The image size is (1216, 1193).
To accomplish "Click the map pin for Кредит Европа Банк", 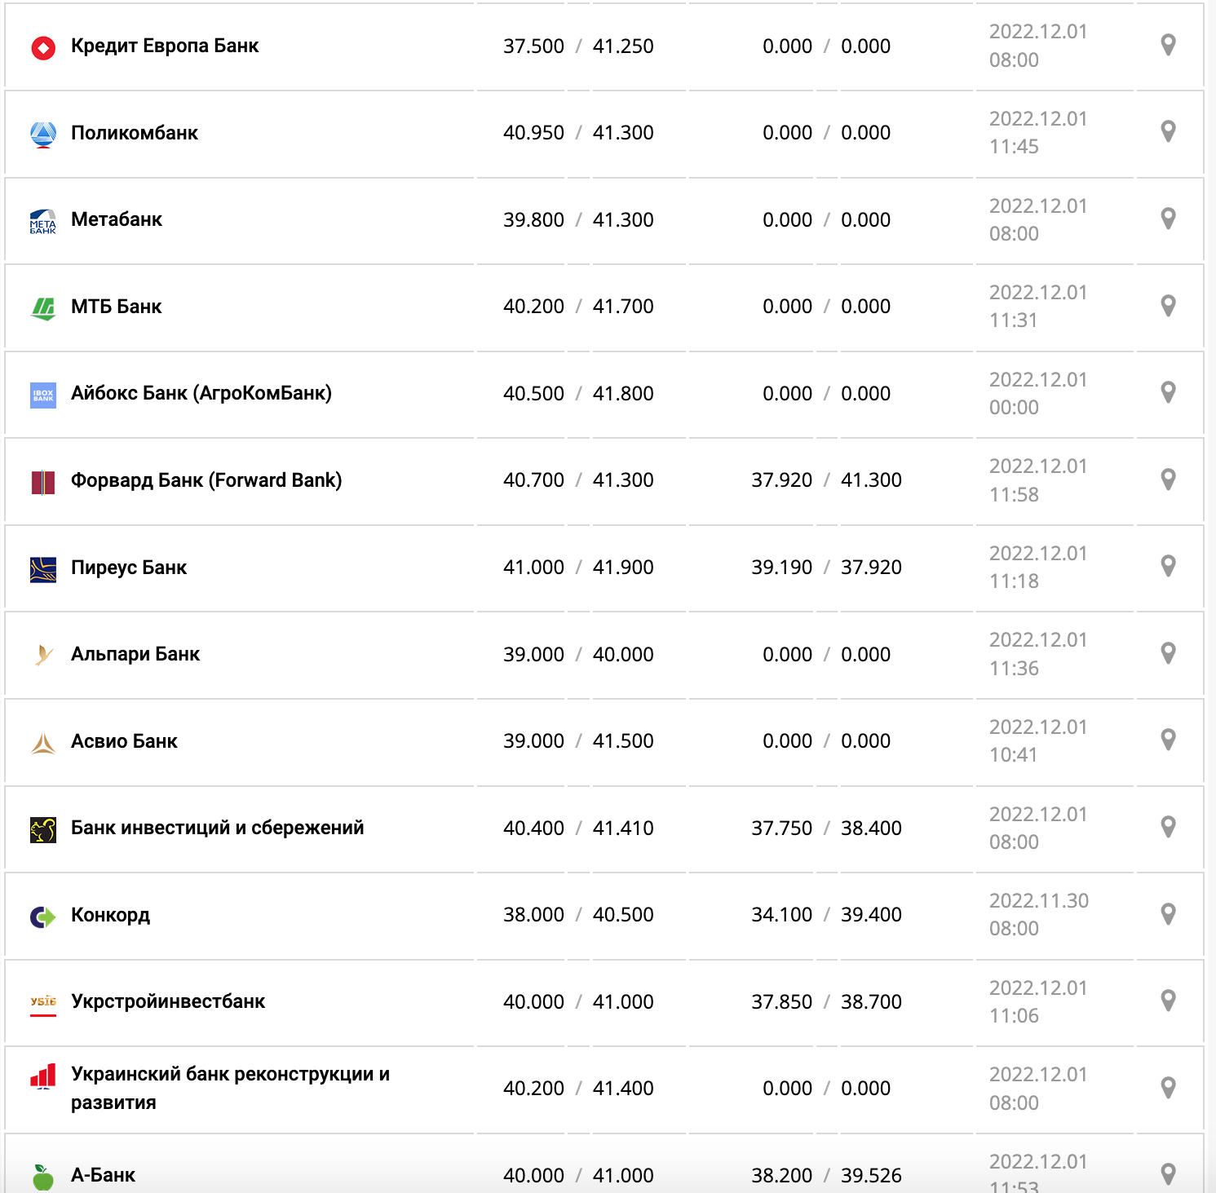I will point(1168,46).
